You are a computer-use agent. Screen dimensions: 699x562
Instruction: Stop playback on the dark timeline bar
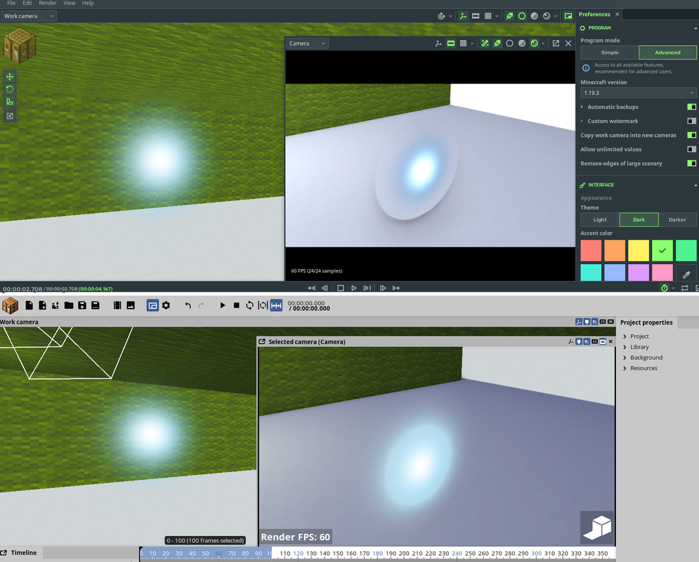pyautogui.click(x=341, y=288)
